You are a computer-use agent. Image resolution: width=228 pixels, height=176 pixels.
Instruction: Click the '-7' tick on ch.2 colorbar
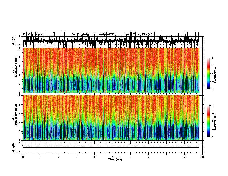(x=212, y=137)
